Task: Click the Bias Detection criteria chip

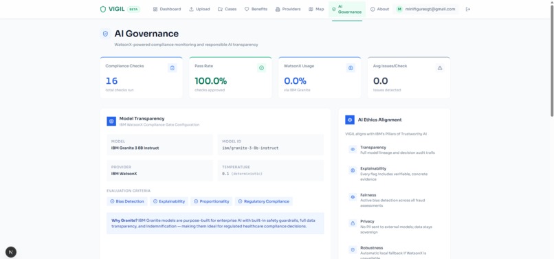Action: coord(127,201)
